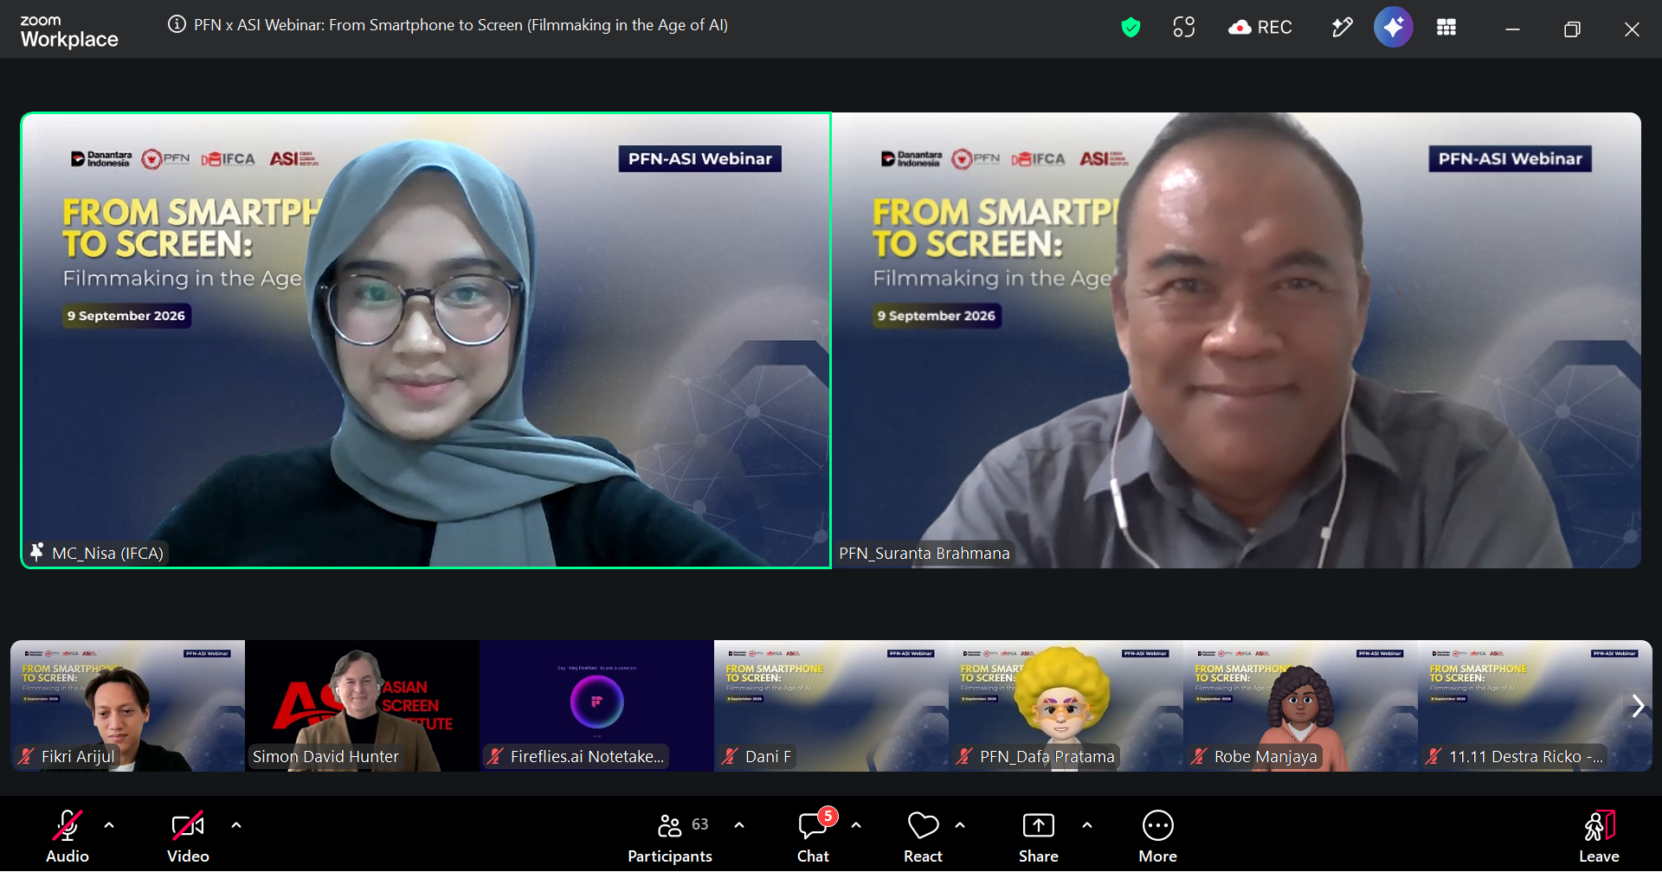Screen dimensions: 1662x872
Task: Click the green encryption shield icon
Action: point(1131,28)
